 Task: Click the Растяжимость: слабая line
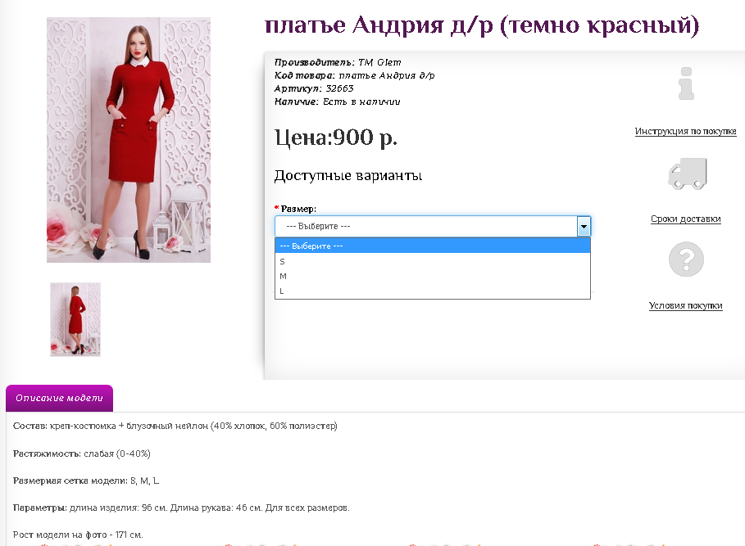pyautogui.click(x=82, y=453)
